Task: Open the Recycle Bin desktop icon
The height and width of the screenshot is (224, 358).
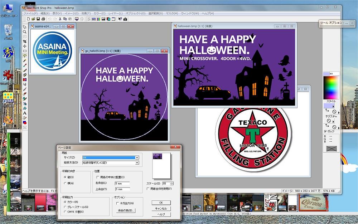Action: pos(8,31)
